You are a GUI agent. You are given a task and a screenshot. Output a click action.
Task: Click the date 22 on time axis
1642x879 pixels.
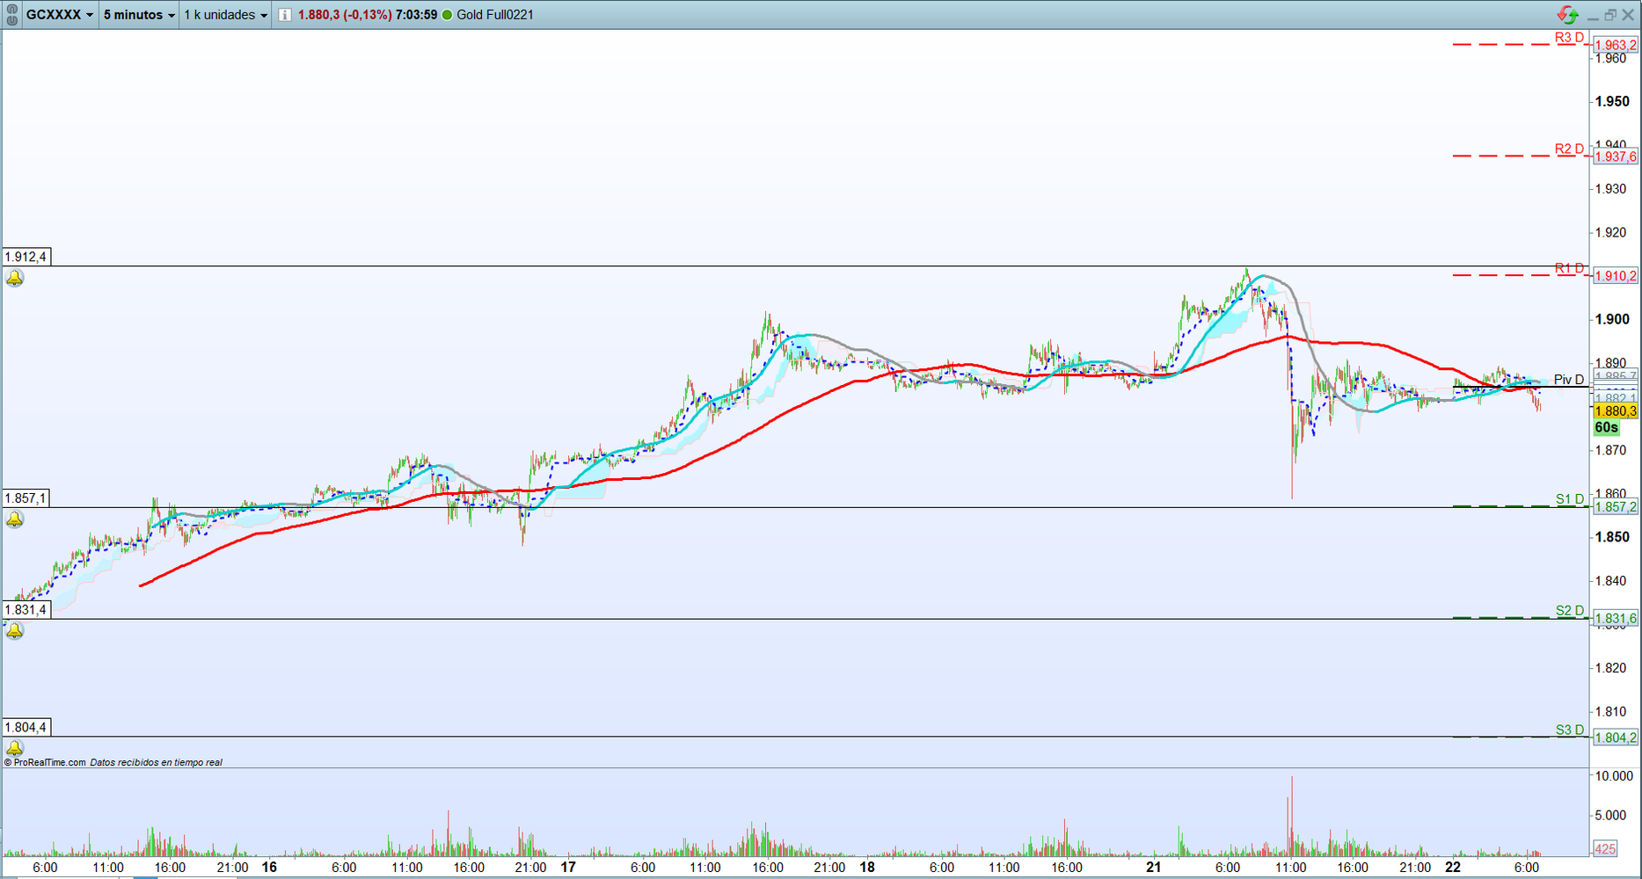tap(1453, 868)
